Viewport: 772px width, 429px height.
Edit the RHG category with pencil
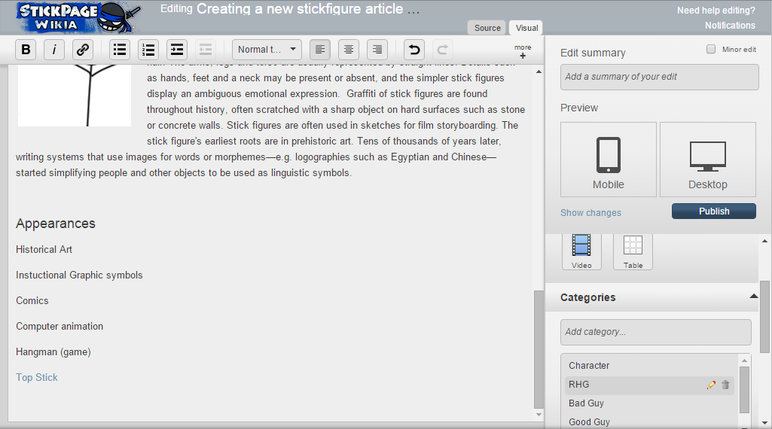[x=711, y=385]
